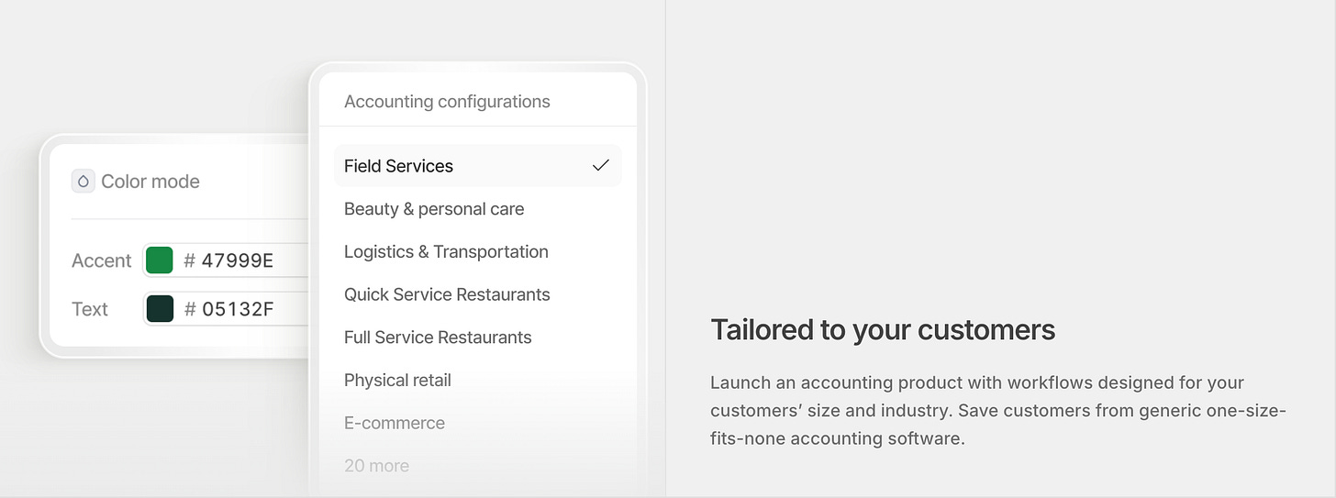Select Physical retail configuration
This screenshot has width=1336, height=498.
coord(397,380)
